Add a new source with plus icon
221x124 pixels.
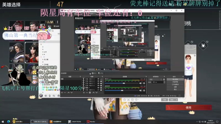click(84, 93)
